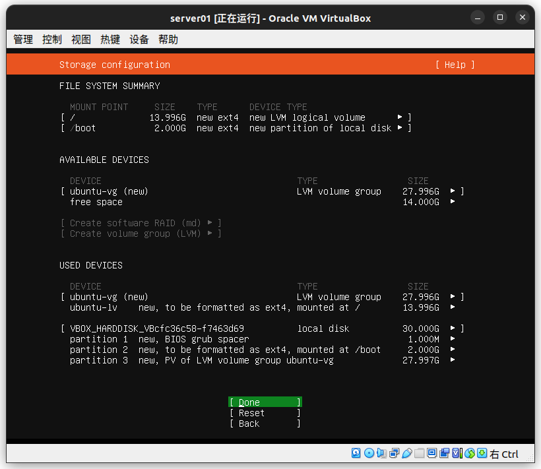Confirm the storage layout with Done

(x=265, y=402)
